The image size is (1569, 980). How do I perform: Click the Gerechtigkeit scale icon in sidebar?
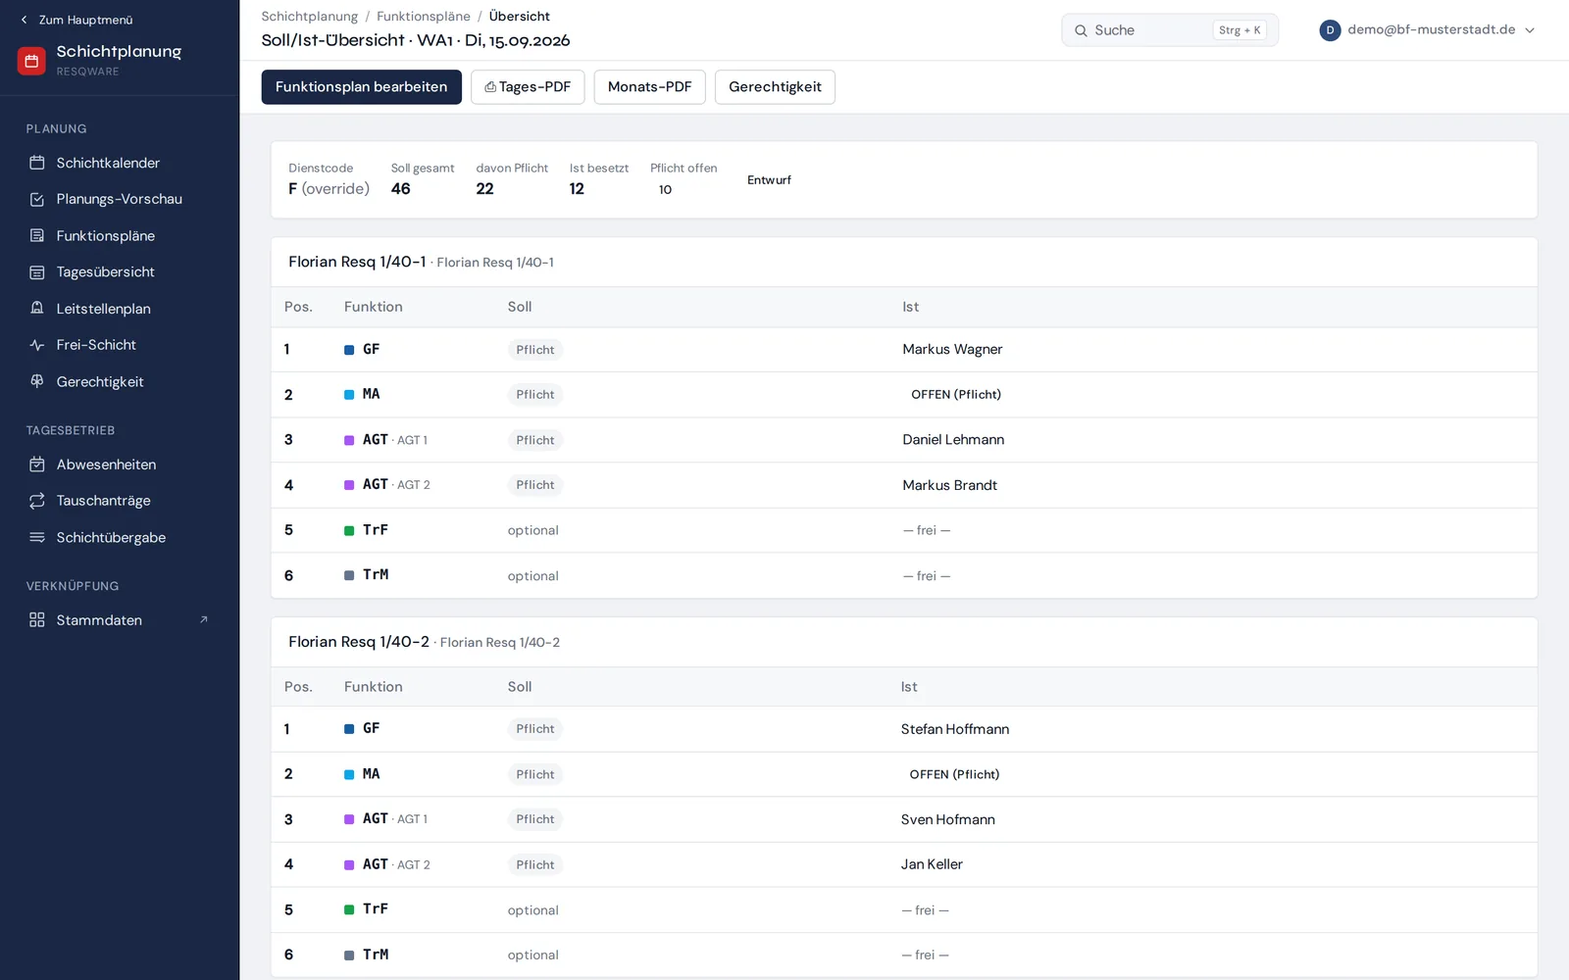pyautogui.click(x=37, y=381)
